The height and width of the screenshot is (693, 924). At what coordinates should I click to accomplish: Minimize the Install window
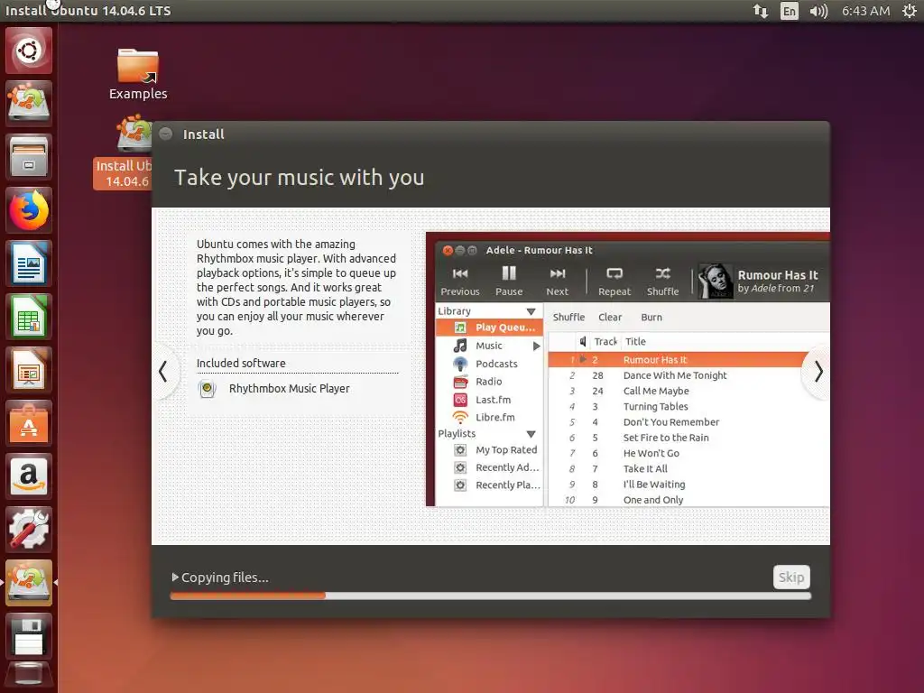(x=166, y=134)
